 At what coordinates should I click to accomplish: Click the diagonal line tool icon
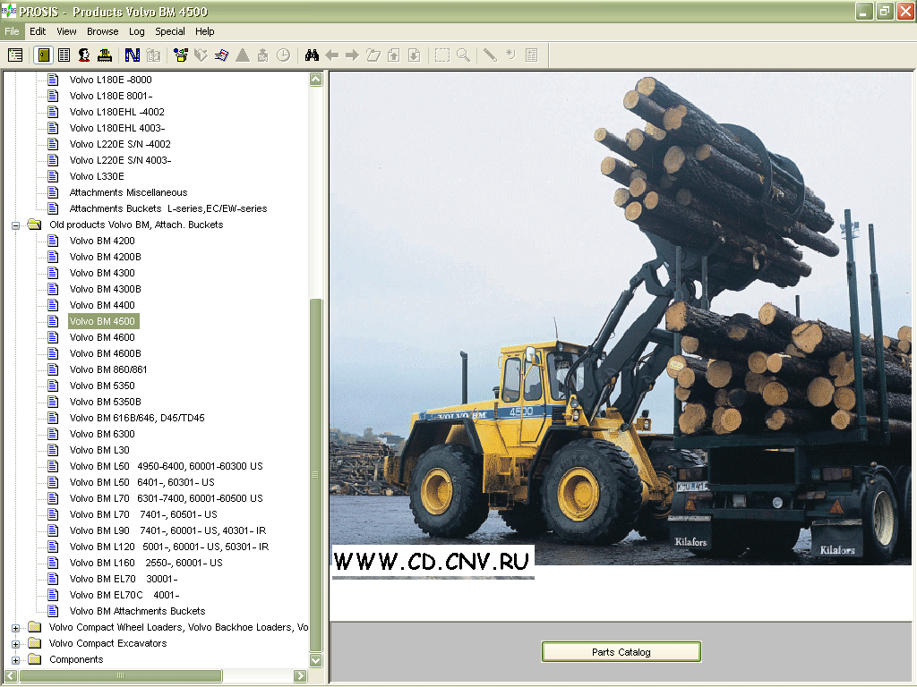point(490,55)
